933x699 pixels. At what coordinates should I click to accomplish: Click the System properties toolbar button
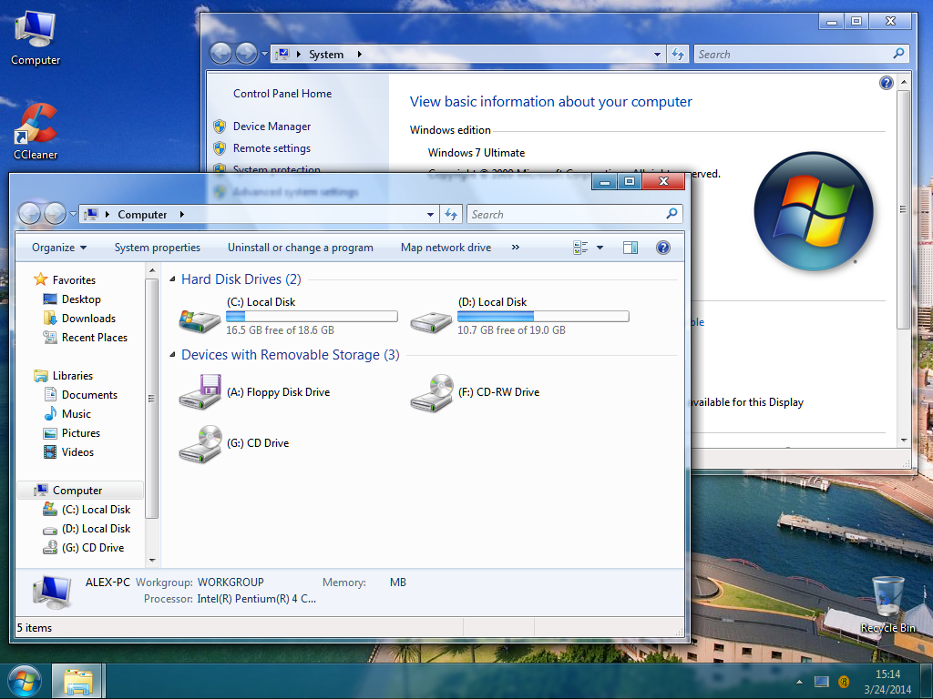pyautogui.click(x=158, y=247)
